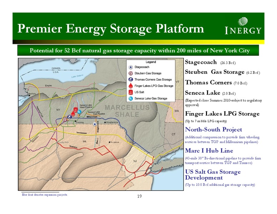Click the 'Premier Energy Storage Platform' title

coord(111,28)
